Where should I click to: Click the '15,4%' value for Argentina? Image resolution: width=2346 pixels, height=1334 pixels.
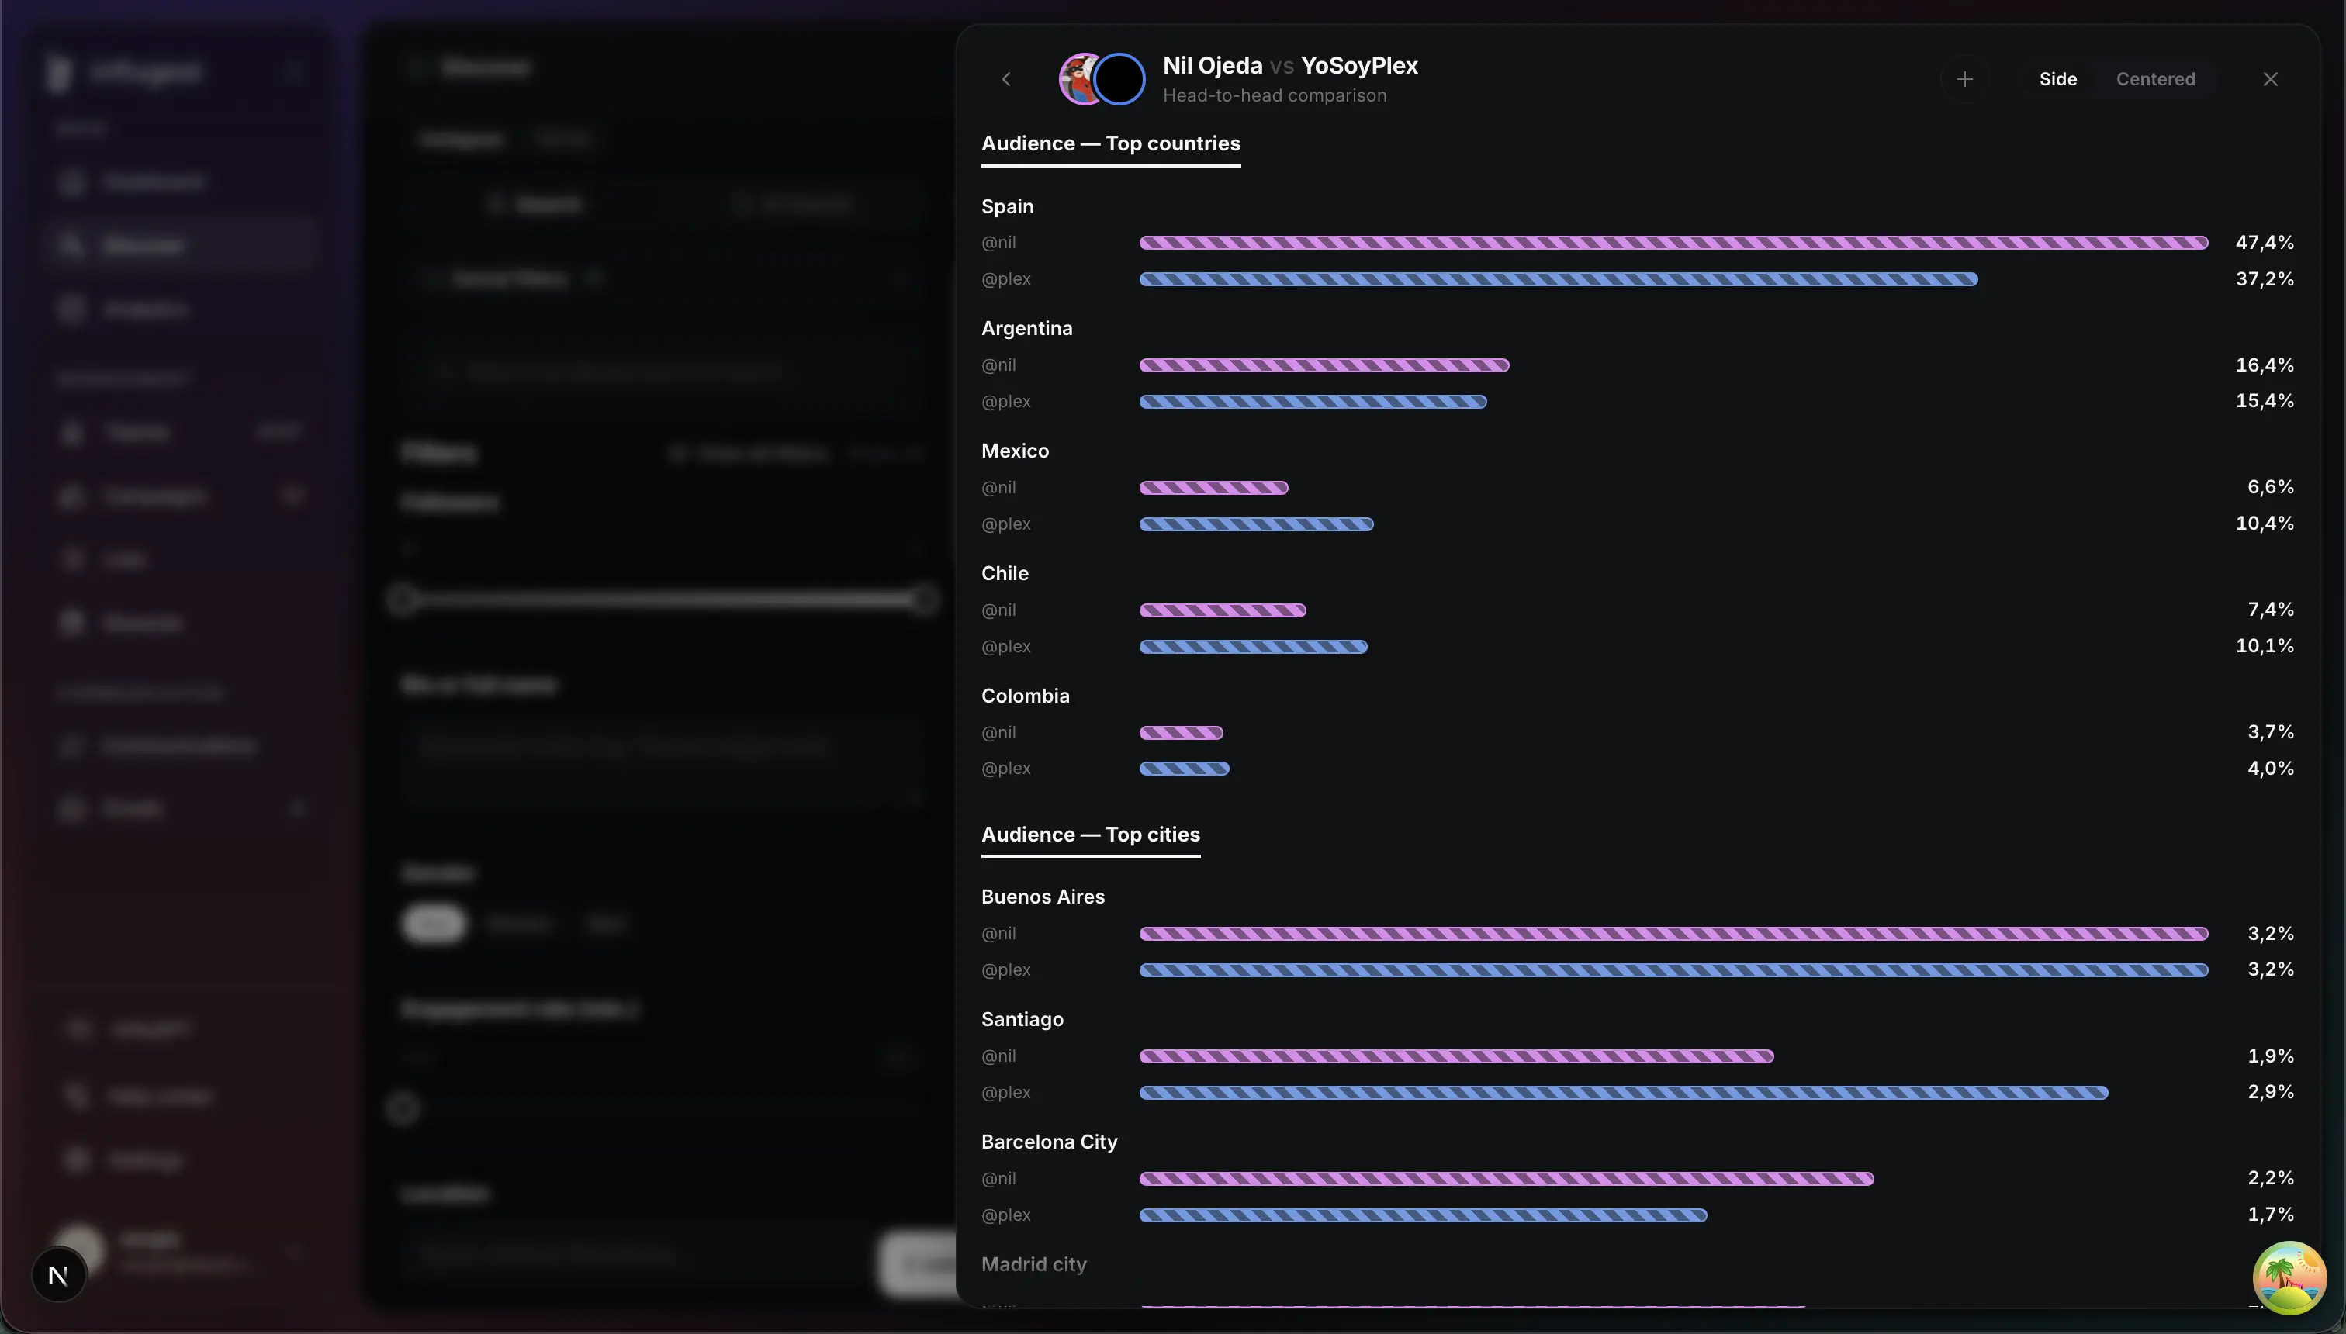(x=2265, y=401)
